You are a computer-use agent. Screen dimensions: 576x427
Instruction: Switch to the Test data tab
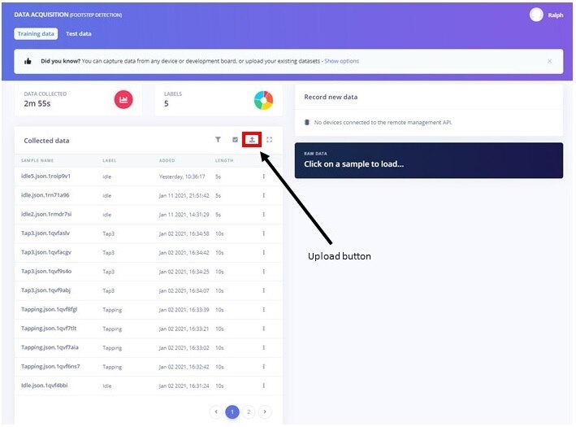tap(79, 33)
